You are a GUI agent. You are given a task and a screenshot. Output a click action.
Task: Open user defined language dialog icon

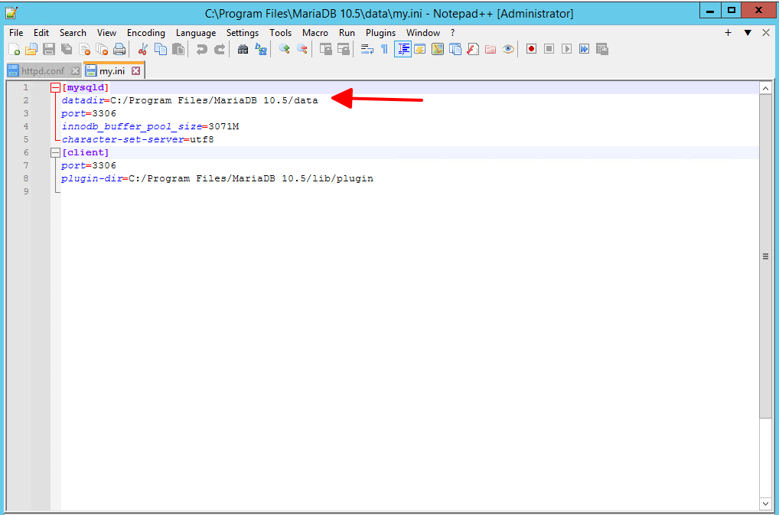(x=420, y=49)
